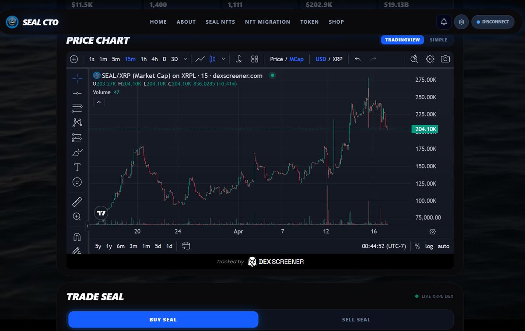Collapse the Volume indicator panel
The height and width of the screenshot is (331, 525).
tap(98, 101)
